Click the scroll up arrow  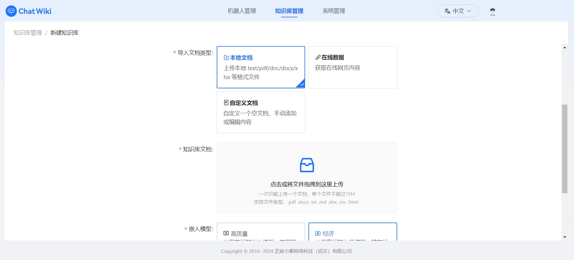click(565, 47)
